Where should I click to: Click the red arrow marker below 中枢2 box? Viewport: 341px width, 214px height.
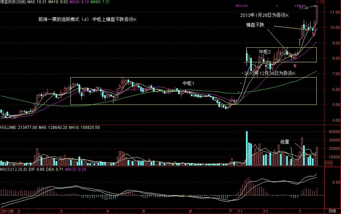(x=295, y=66)
